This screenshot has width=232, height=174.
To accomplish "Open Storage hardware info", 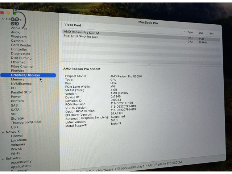I will click(17, 119).
